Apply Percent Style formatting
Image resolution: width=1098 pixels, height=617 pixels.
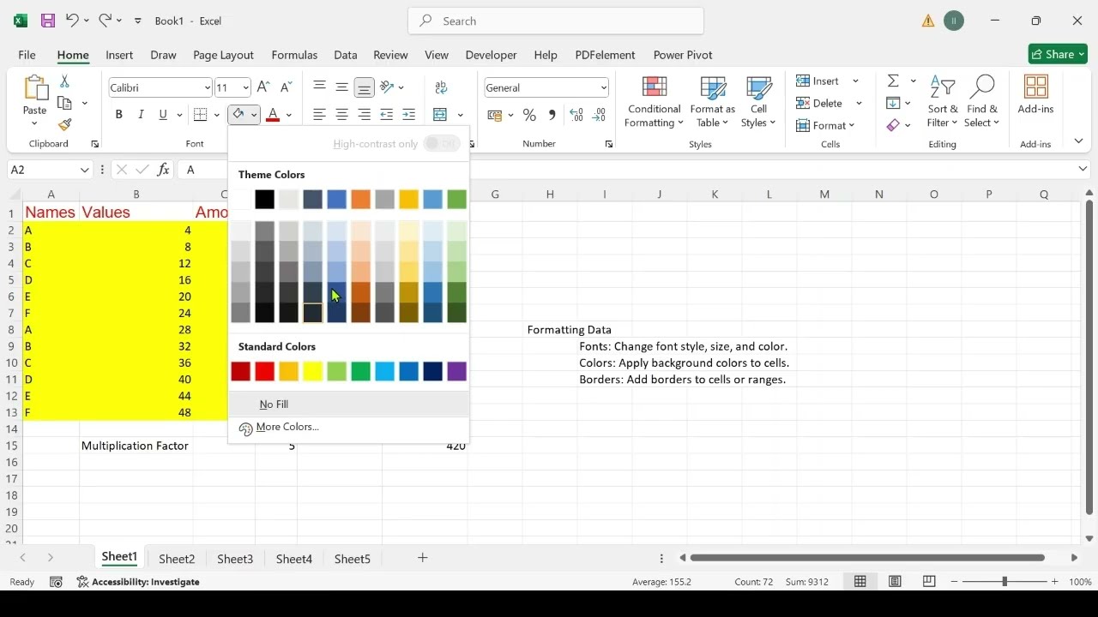click(x=529, y=115)
